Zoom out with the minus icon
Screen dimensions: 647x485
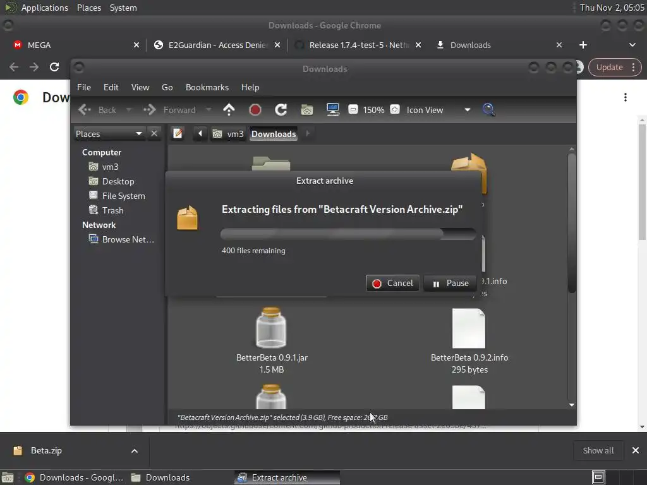(x=353, y=109)
